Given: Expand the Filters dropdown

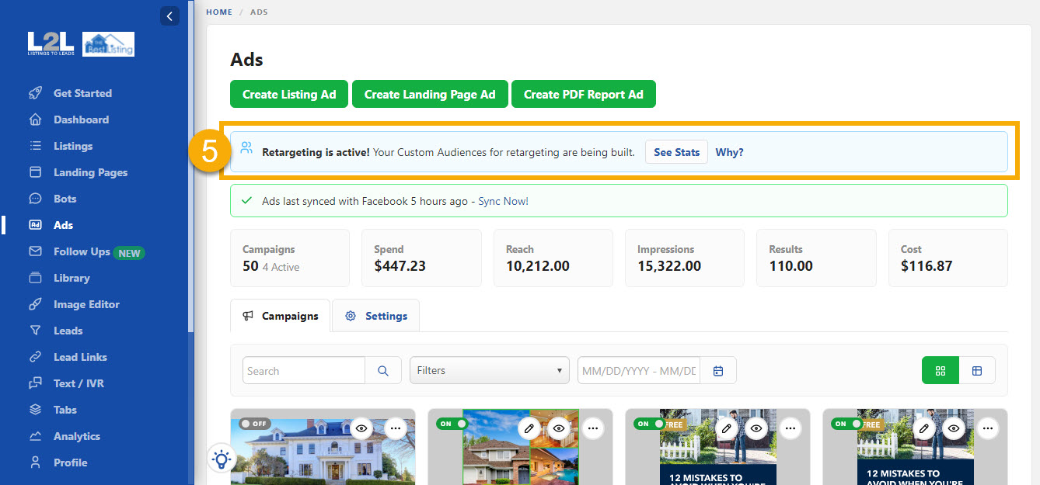Looking at the screenshot, I should [x=489, y=371].
